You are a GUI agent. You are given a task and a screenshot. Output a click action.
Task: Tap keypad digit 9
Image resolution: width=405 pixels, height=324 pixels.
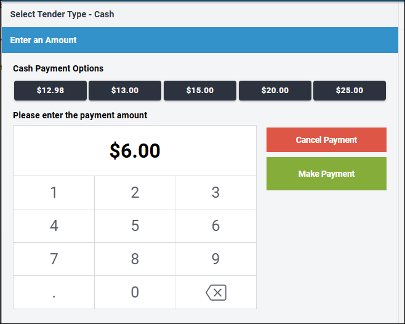coord(216,259)
